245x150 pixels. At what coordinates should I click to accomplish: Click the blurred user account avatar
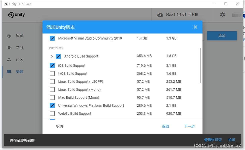point(236,15)
